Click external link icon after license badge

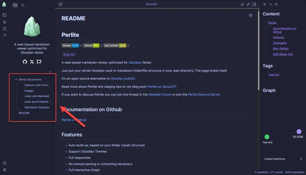click(101, 46)
